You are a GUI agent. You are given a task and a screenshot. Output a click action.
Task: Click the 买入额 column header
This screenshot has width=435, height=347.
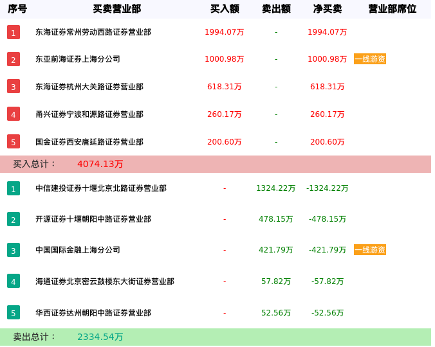225,9
